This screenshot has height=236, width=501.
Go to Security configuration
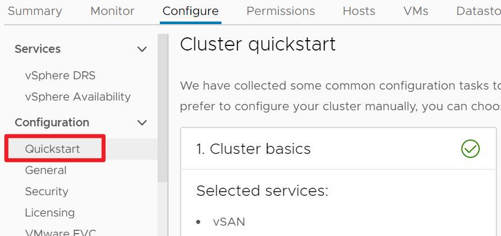tap(47, 191)
